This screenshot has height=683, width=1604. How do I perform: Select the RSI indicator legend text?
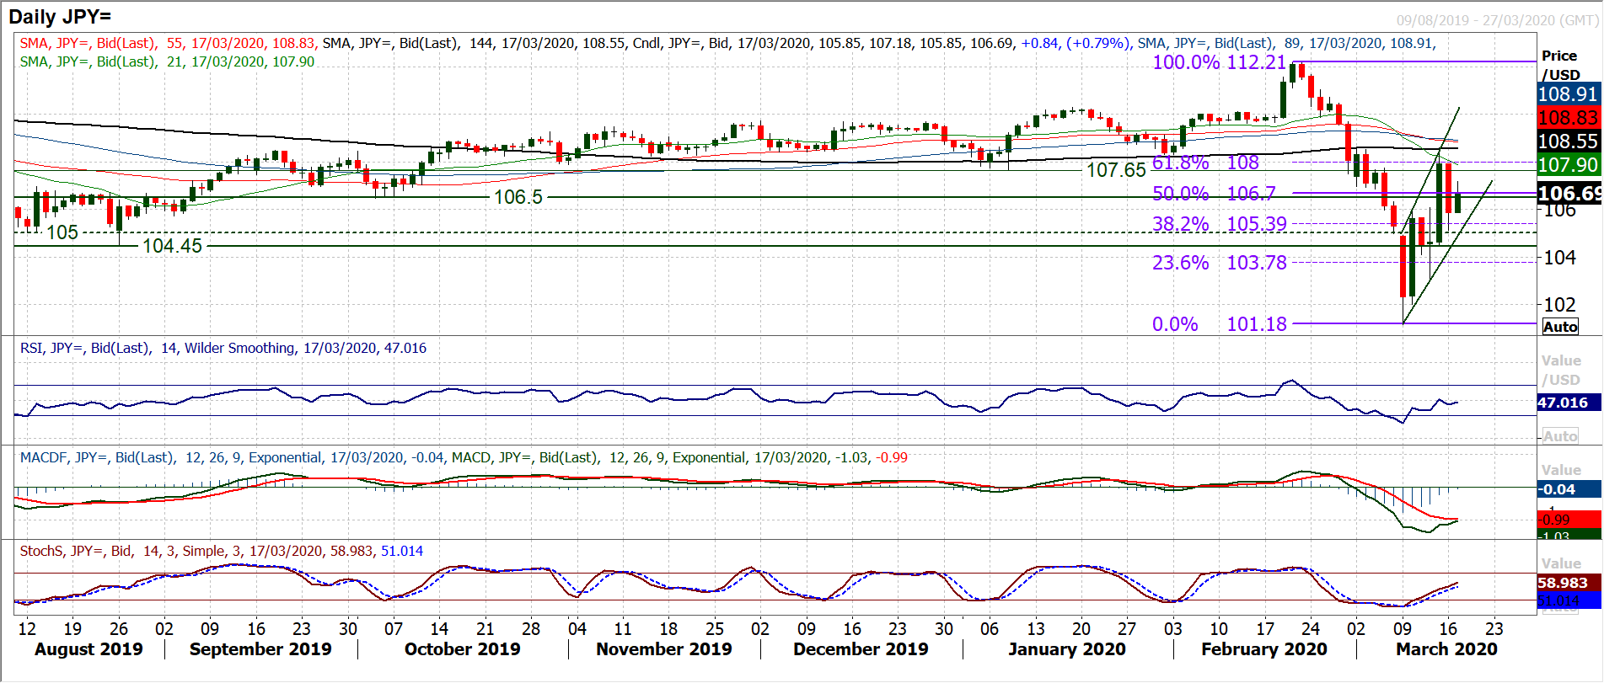pyautogui.click(x=223, y=348)
